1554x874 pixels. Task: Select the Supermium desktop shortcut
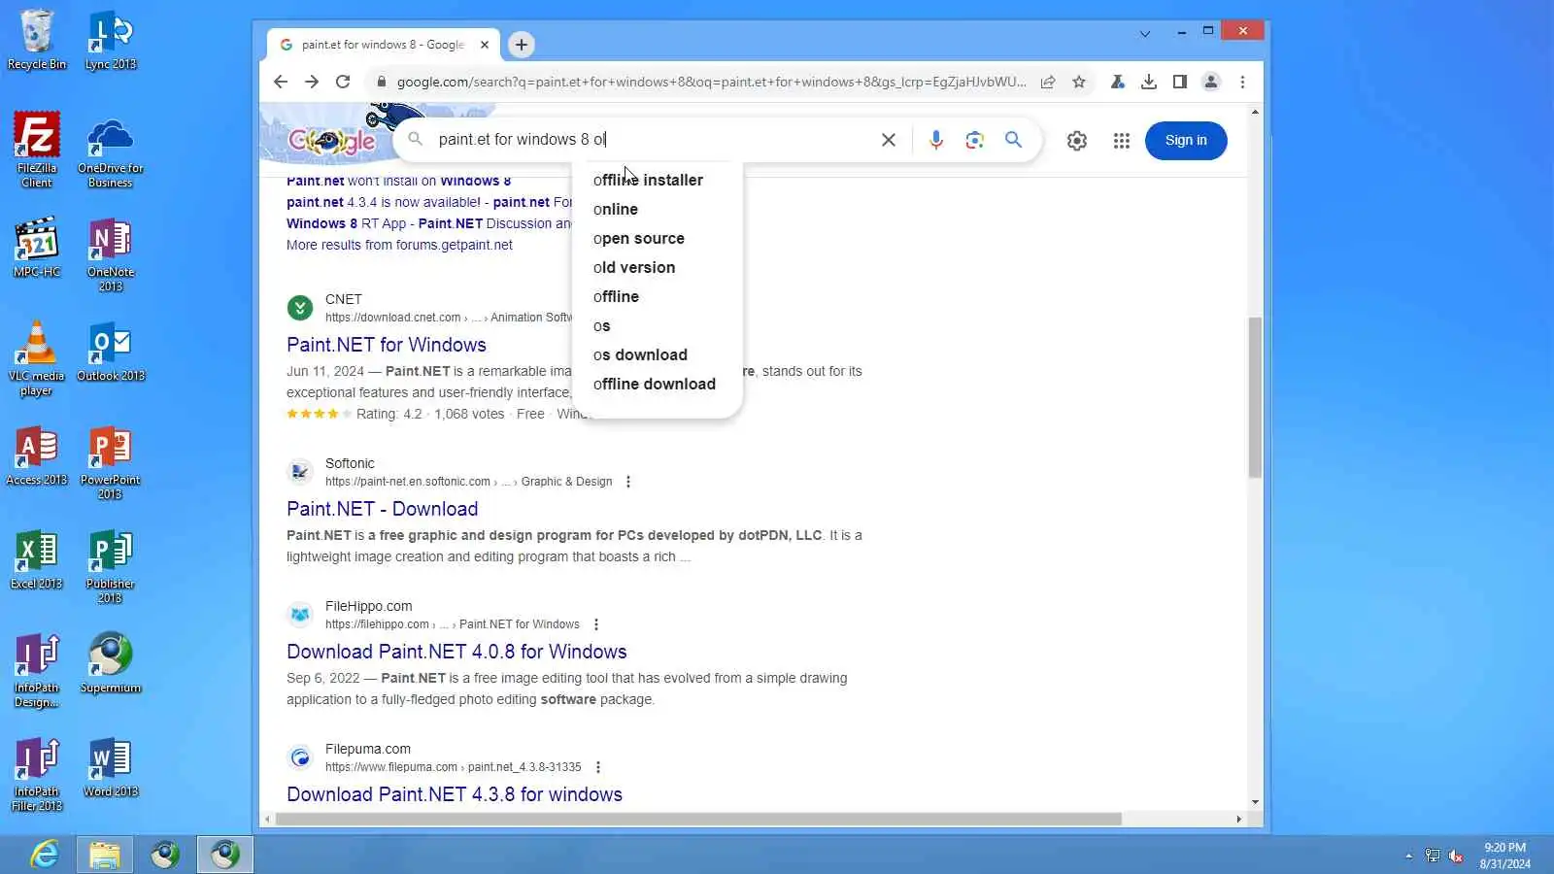coord(111,664)
